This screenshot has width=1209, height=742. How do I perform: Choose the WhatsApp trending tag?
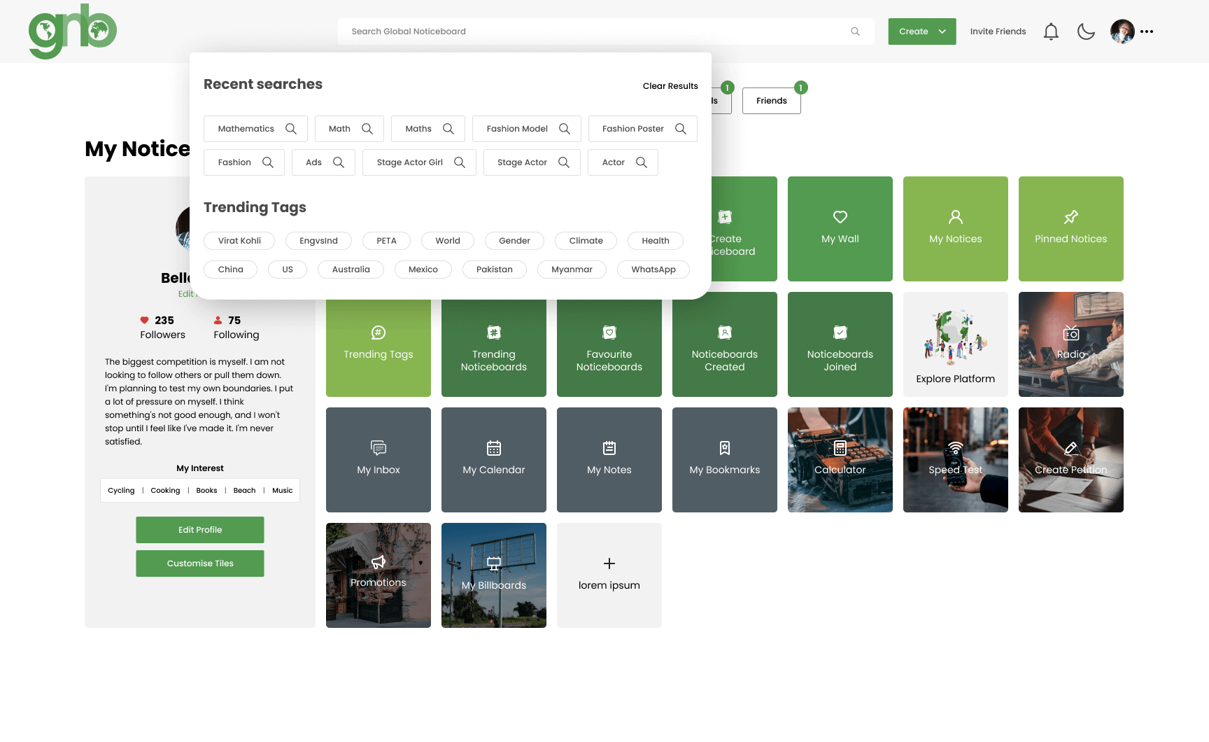point(653,269)
